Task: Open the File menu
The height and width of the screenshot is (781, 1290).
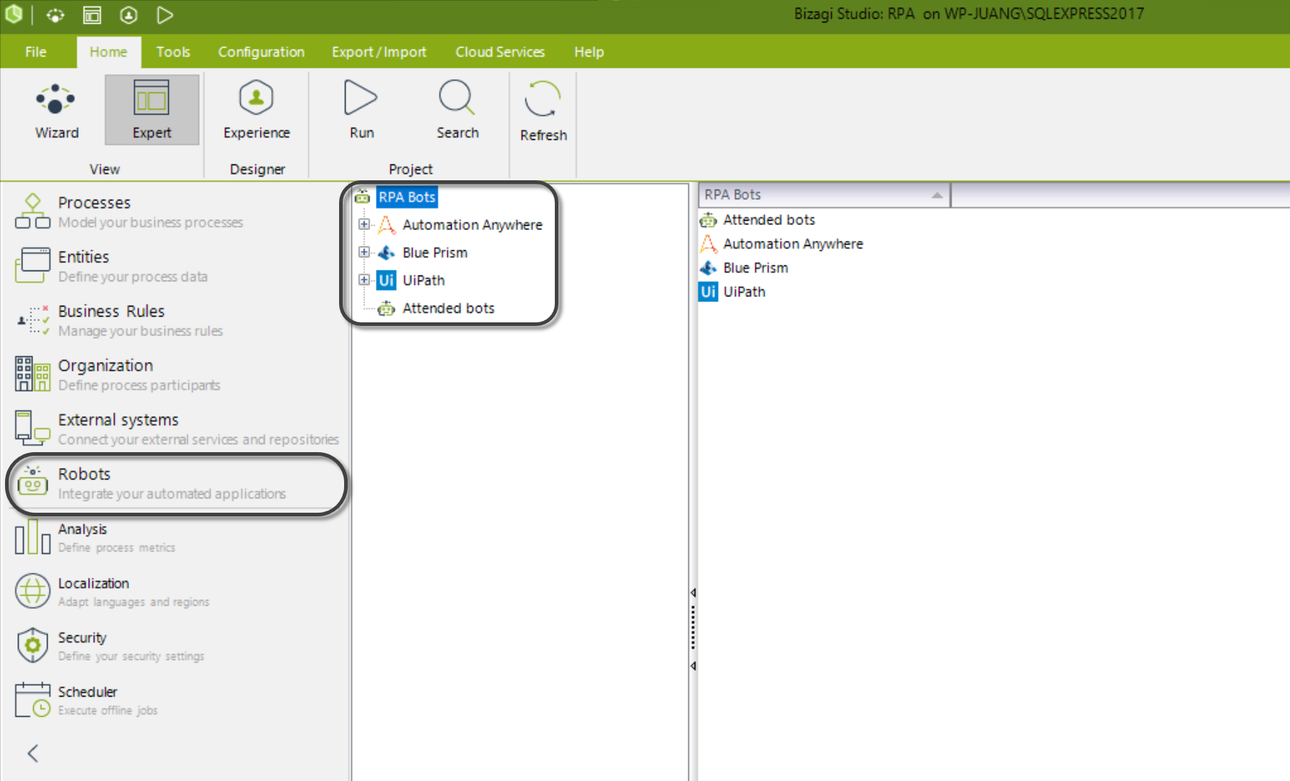Action: pos(35,52)
